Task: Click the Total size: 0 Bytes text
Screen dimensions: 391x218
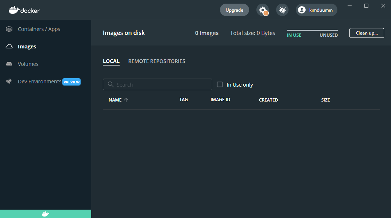Action: (x=253, y=33)
